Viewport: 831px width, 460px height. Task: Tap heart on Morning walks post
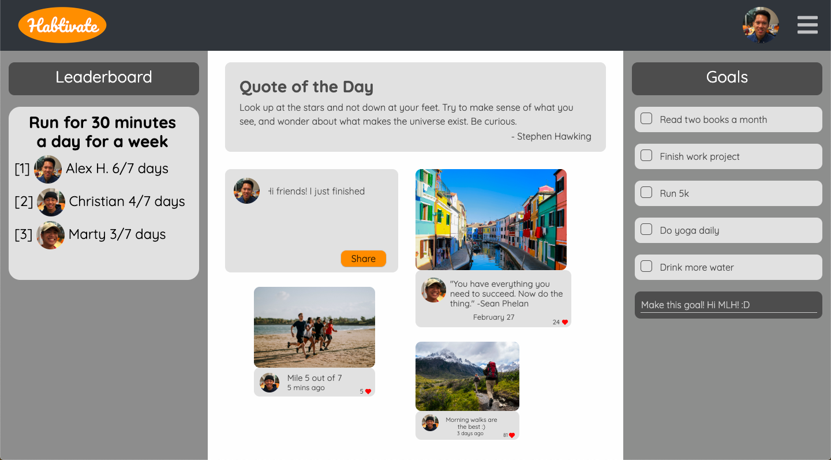point(512,435)
